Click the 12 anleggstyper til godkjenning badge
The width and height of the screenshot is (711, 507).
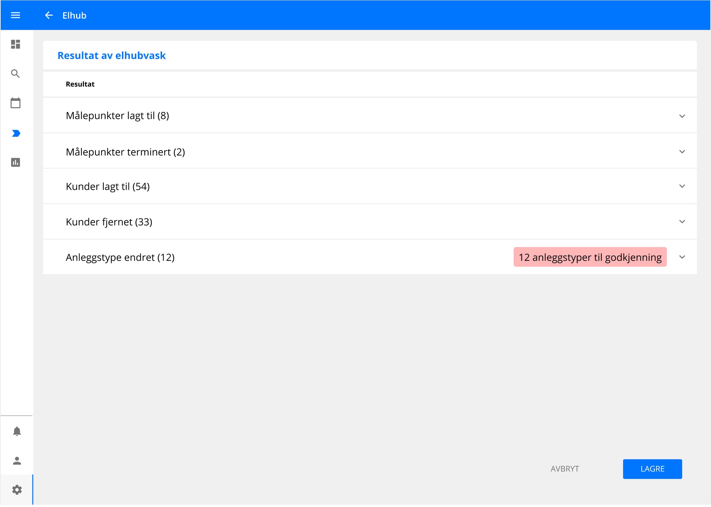click(590, 257)
